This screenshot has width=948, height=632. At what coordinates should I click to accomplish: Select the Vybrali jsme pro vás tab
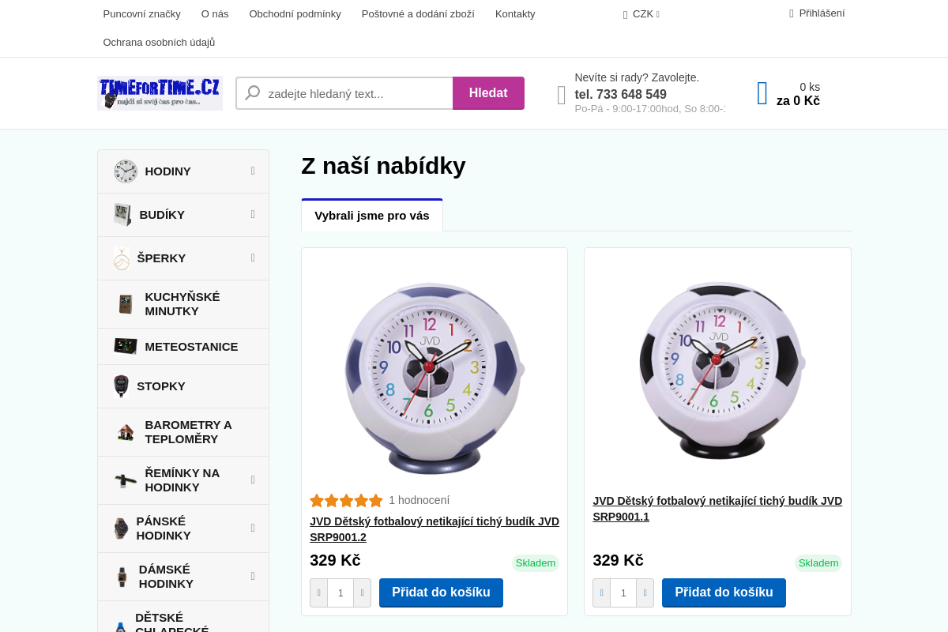coord(372,216)
